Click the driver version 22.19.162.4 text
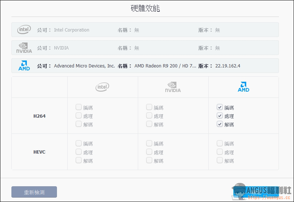The height and width of the screenshot is (202, 294). coord(227,66)
